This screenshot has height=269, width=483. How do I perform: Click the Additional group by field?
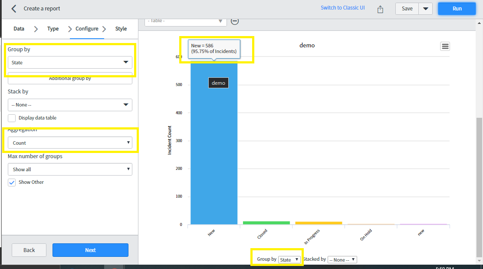click(69, 78)
